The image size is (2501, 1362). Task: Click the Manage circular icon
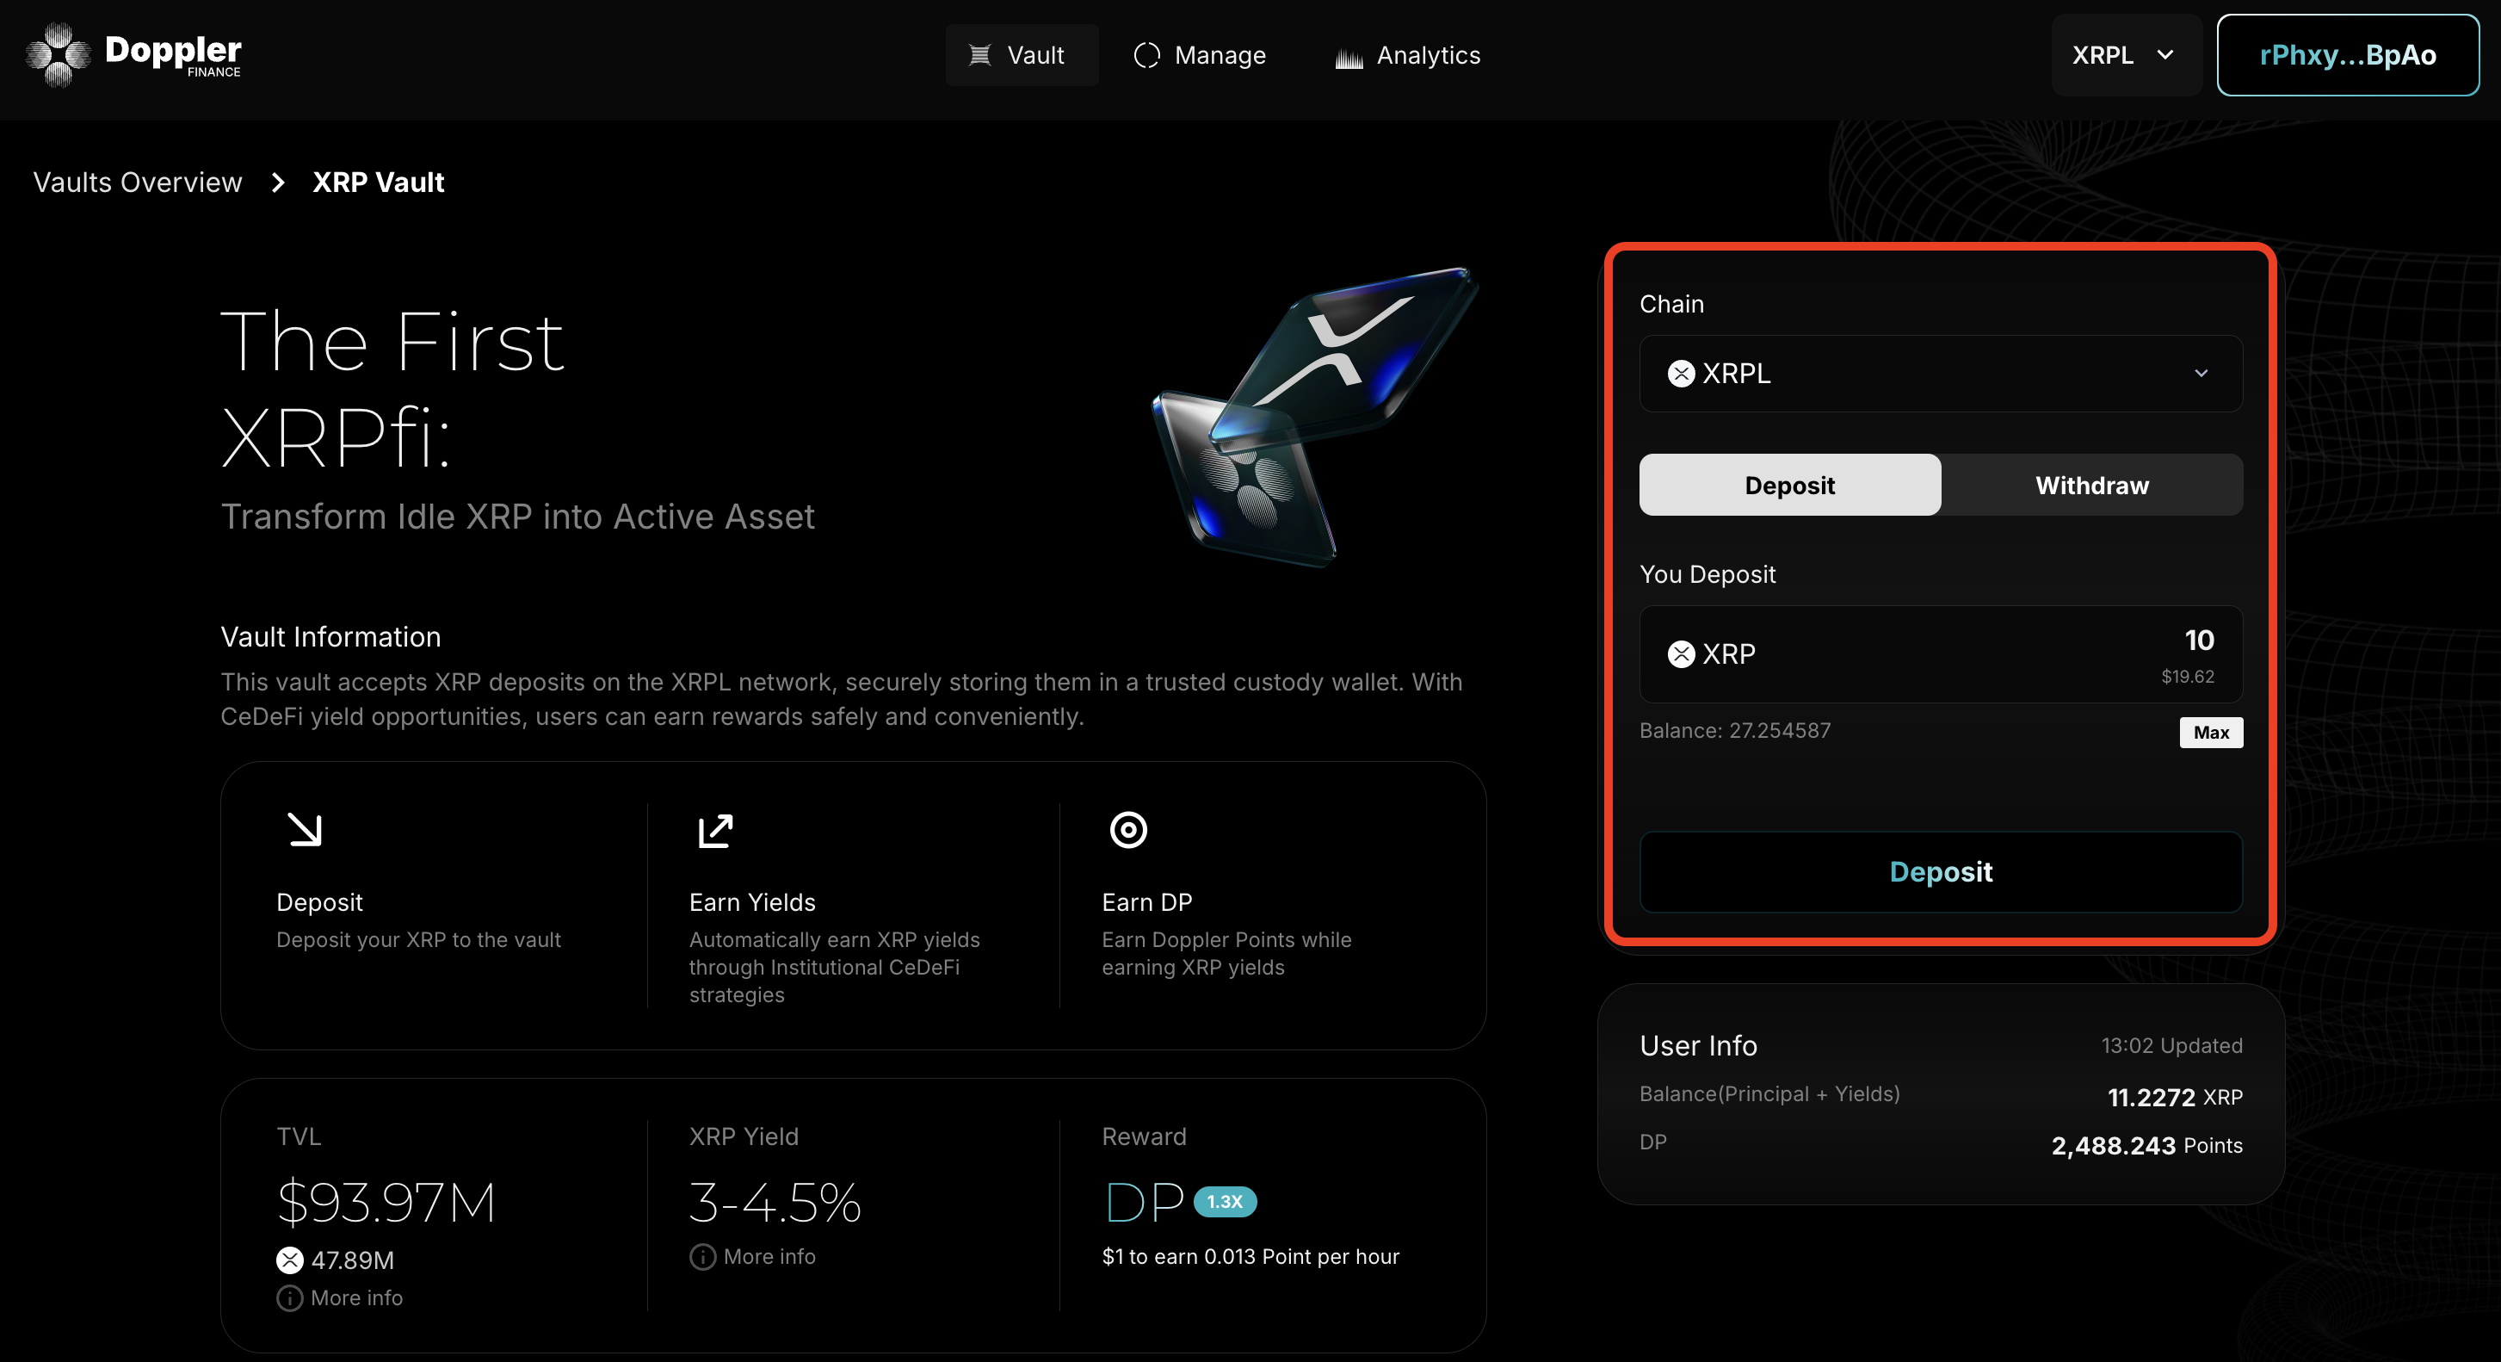click(x=1146, y=55)
